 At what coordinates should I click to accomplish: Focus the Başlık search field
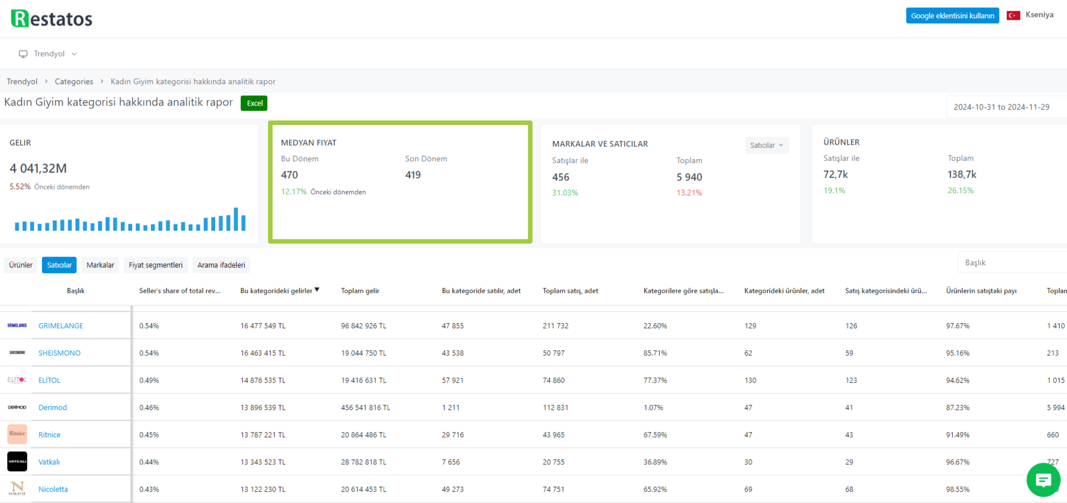[1012, 263]
